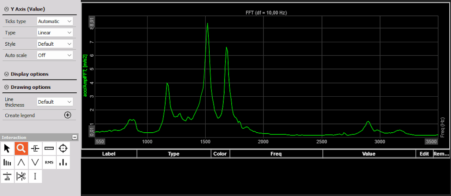Select the max peak marker tool
Screen dimensions: 451x196
click(21, 163)
